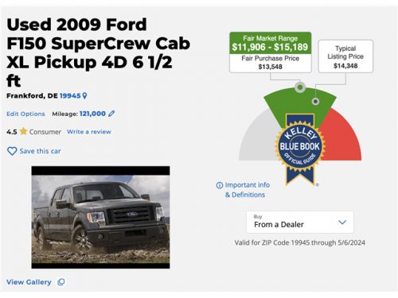The image size is (398, 298).
Task: Open the 19945 ZIP code link
Action: [x=70, y=95]
